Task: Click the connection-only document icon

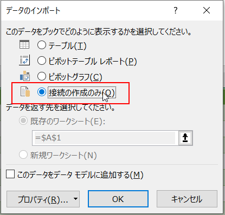Action: 25,92
